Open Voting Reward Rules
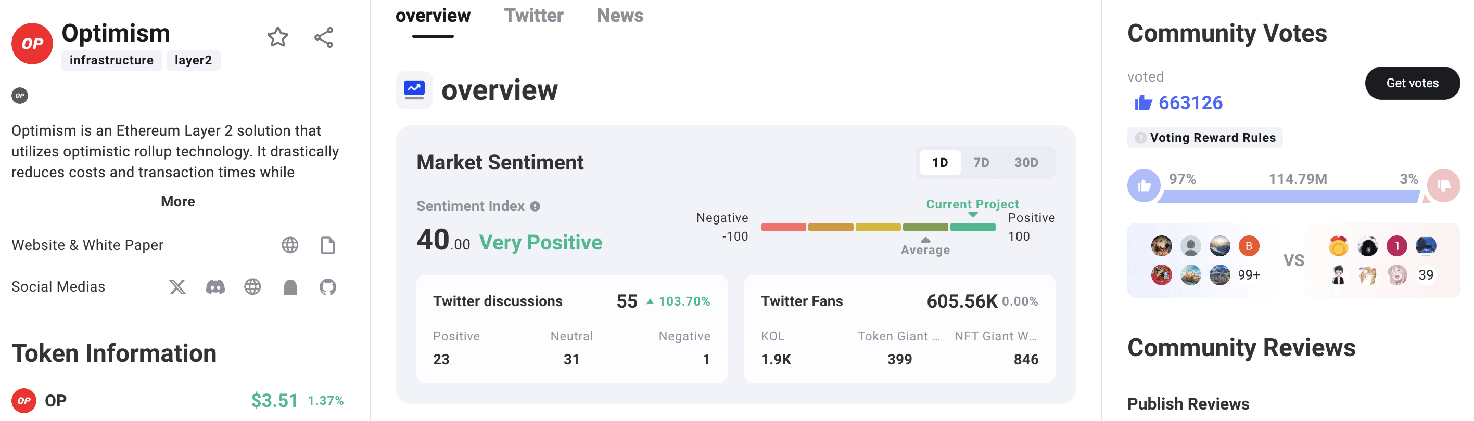The height and width of the screenshot is (421, 1474). click(1205, 138)
